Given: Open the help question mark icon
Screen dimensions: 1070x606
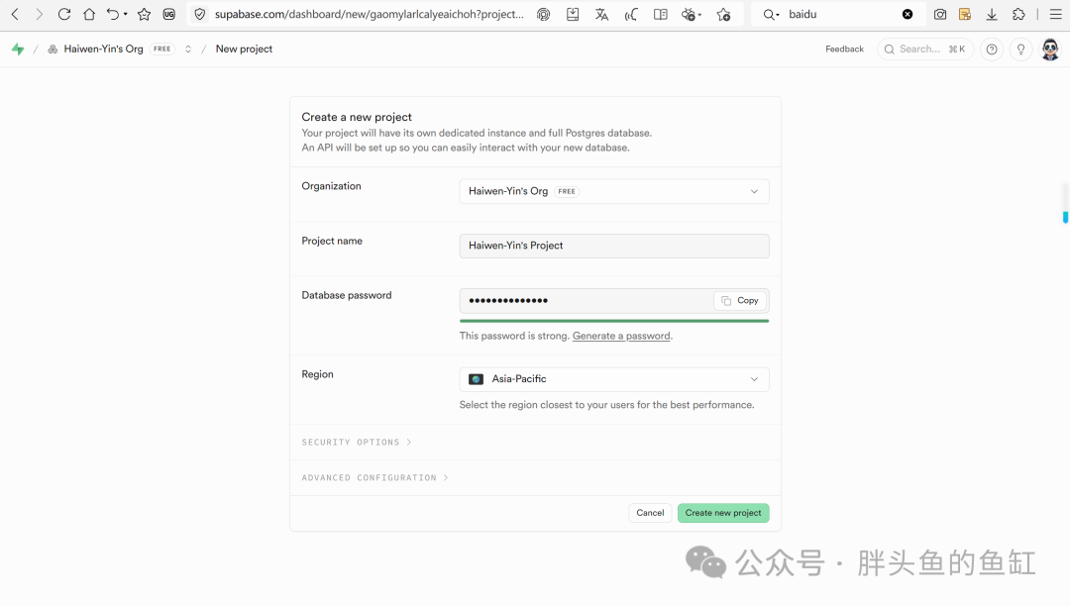Looking at the screenshot, I should (992, 50).
